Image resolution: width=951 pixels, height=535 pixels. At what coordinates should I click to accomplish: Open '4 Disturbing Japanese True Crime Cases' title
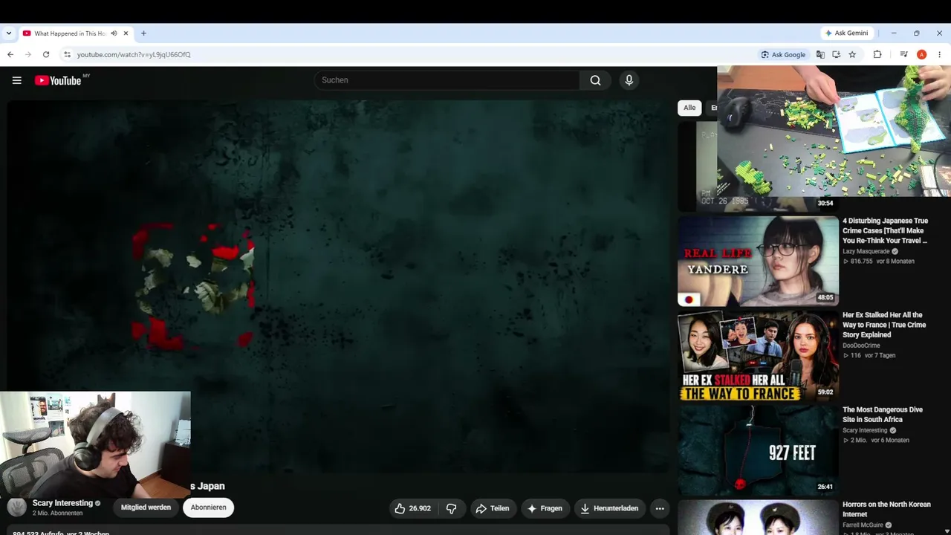886,230
